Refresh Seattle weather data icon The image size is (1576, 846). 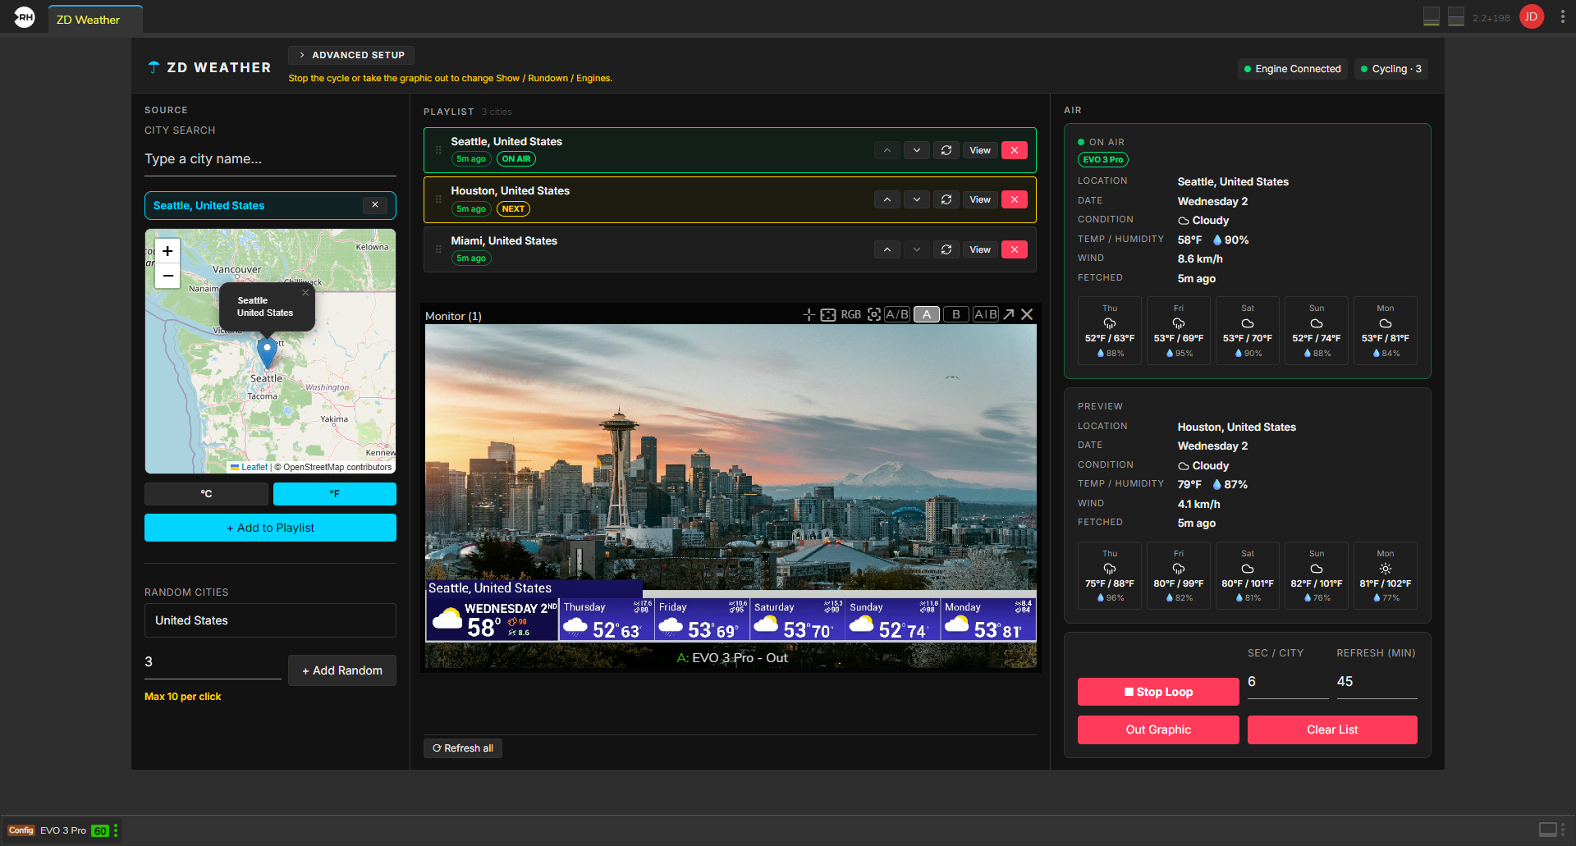click(x=946, y=150)
